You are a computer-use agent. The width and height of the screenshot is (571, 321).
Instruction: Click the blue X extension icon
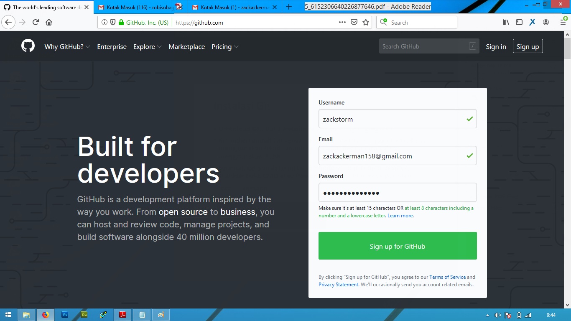pyautogui.click(x=532, y=22)
